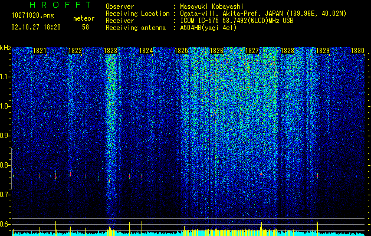Click the 0.9 frequency axis label
The image size is (371, 236).
5,136
